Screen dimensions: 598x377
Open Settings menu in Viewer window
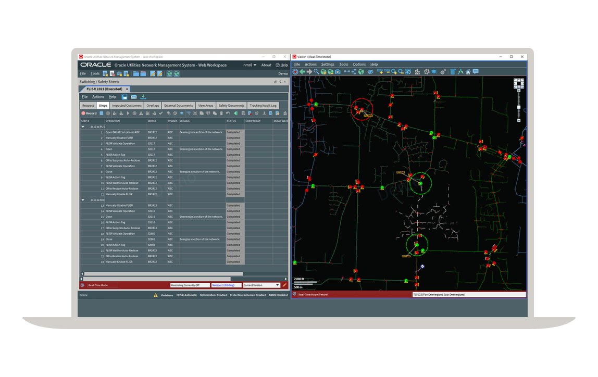pos(328,65)
